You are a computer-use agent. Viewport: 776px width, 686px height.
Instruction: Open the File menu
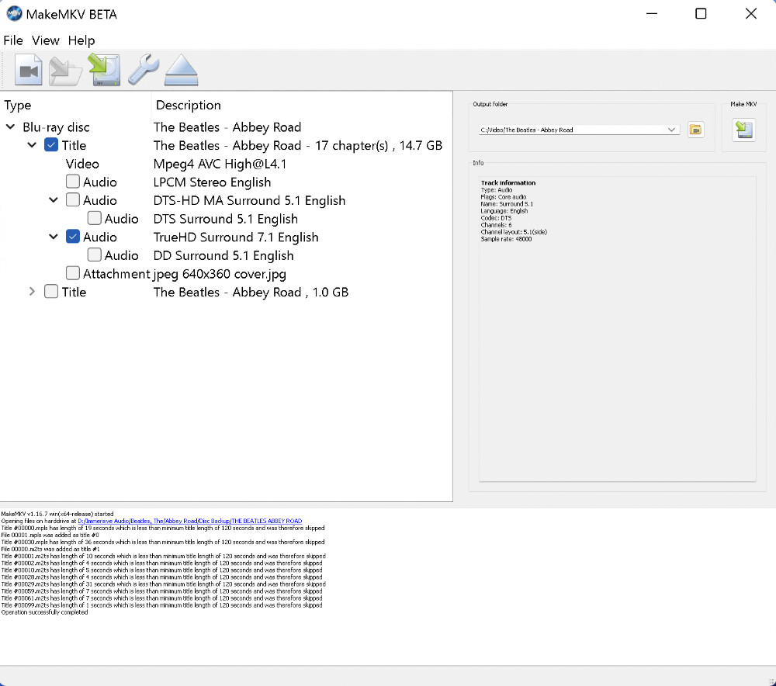point(13,40)
